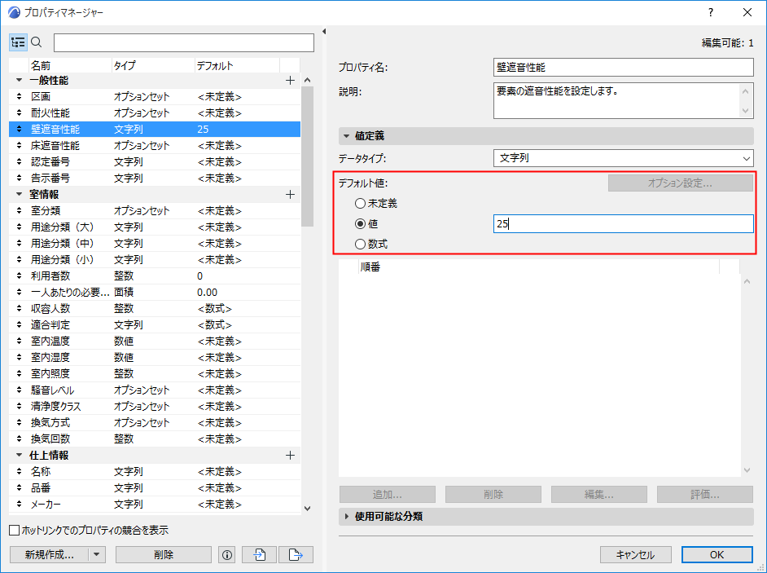
Task: Add a new property to 仕上情報 group
Action: (x=290, y=455)
